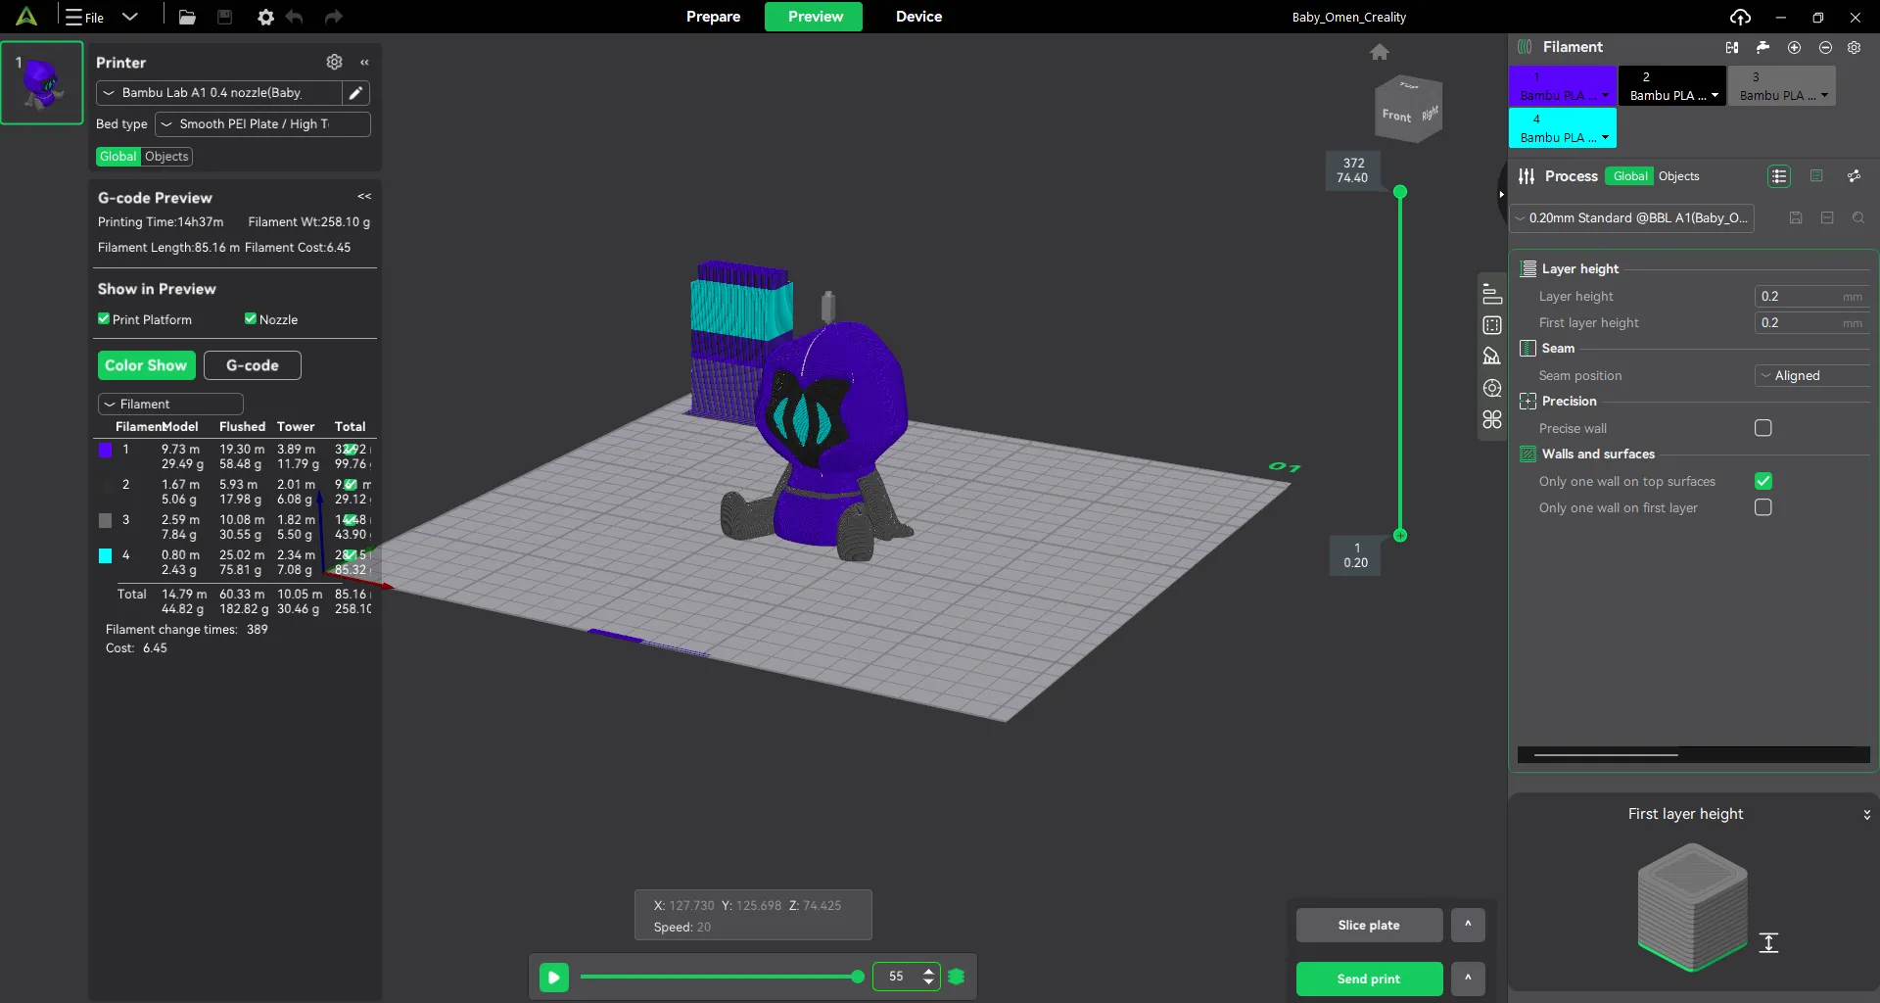Open flushing volumes faucet icon
Screen dimensions: 1880x1003
[x=1762, y=47]
